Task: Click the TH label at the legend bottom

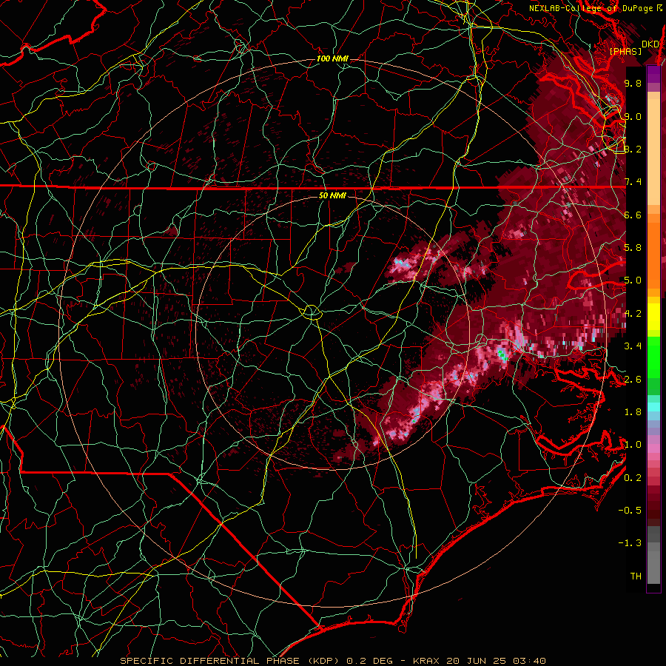Action: pyautogui.click(x=636, y=576)
